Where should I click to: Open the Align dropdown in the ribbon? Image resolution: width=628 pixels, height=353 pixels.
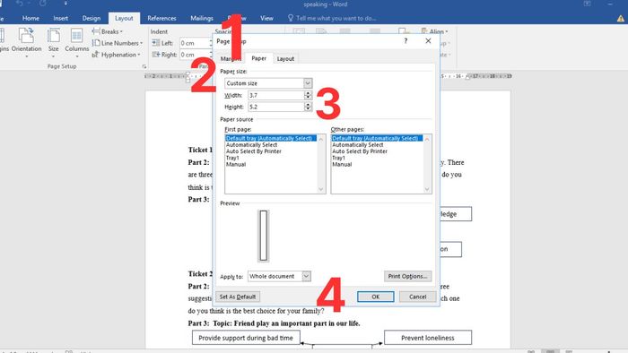[435, 31]
